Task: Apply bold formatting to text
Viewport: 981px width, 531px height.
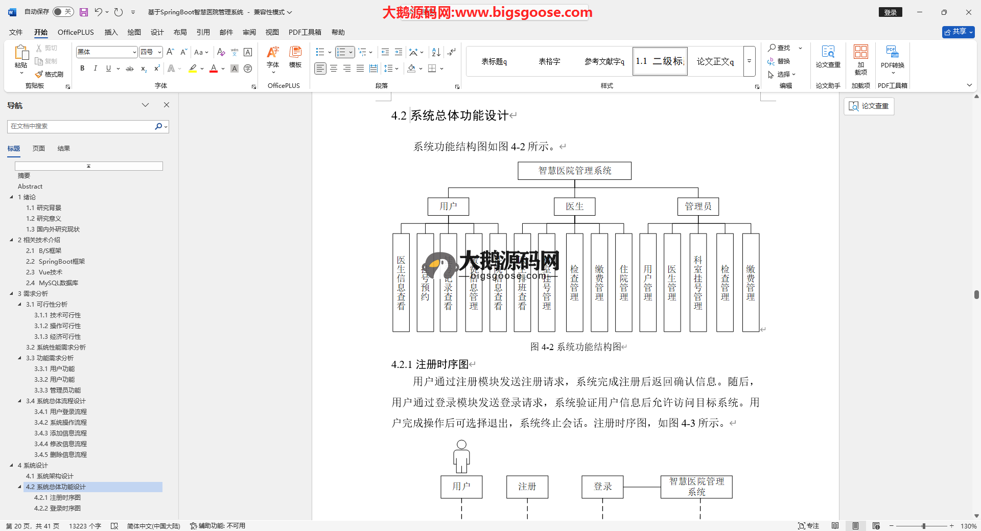Action: click(82, 68)
